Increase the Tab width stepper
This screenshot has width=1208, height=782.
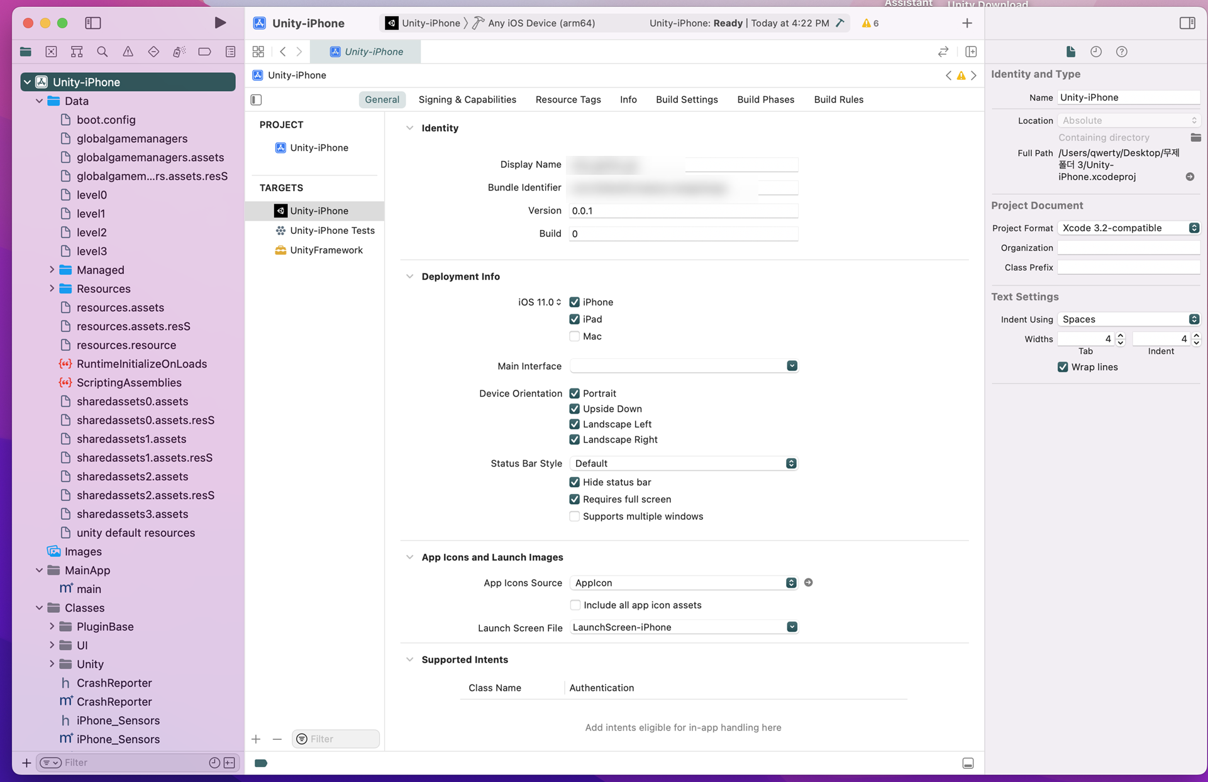click(1121, 335)
